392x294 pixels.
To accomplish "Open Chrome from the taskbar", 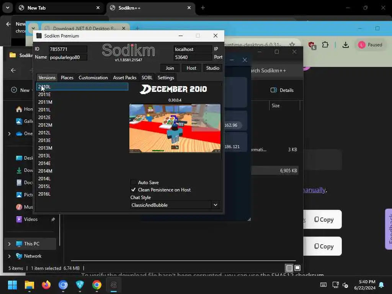I will pyautogui.click(x=97, y=285).
